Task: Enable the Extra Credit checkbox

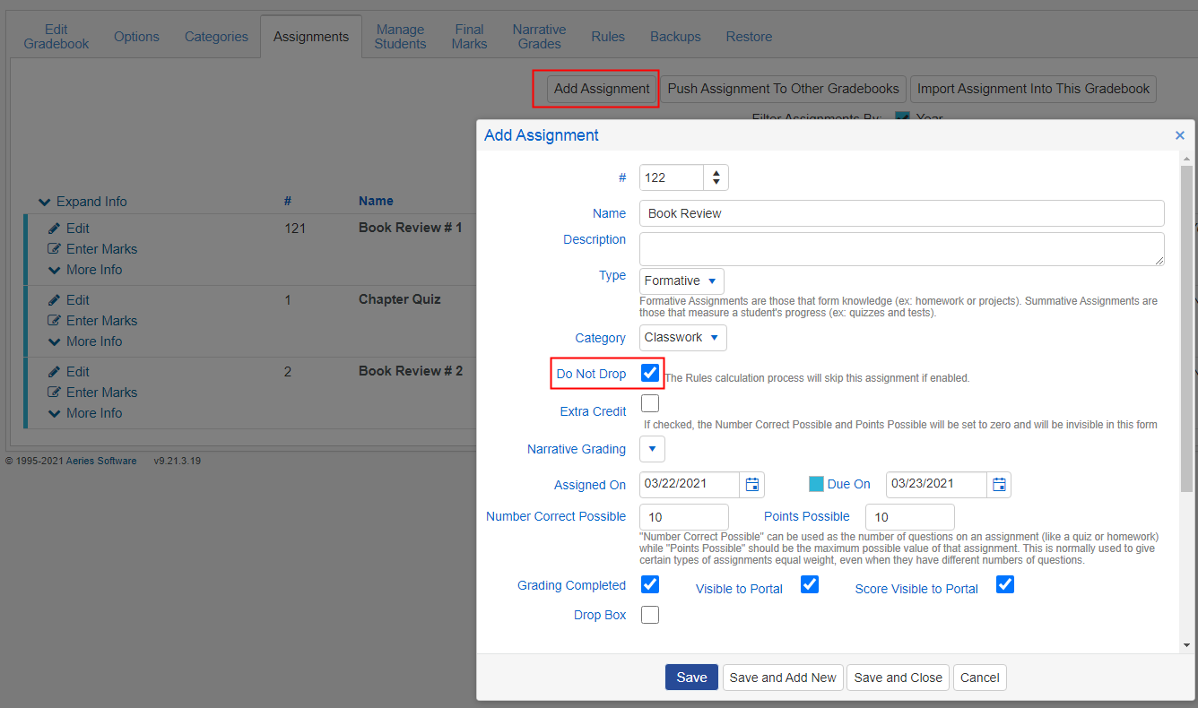Action: point(650,403)
